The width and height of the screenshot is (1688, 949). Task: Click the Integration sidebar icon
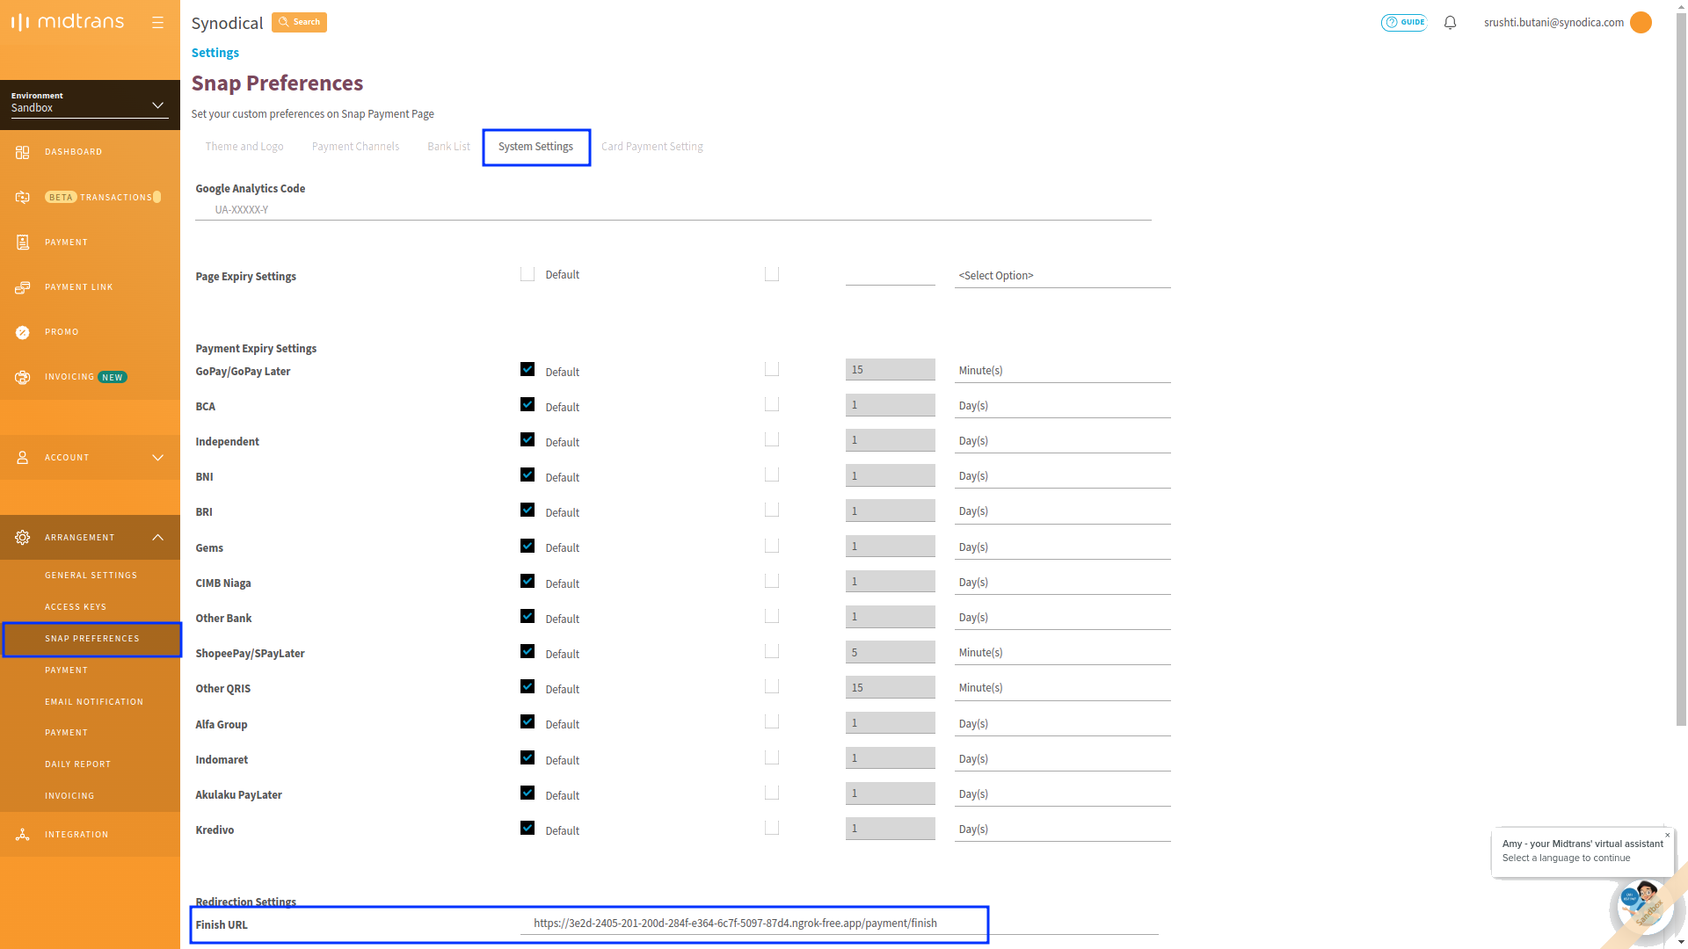23,835
